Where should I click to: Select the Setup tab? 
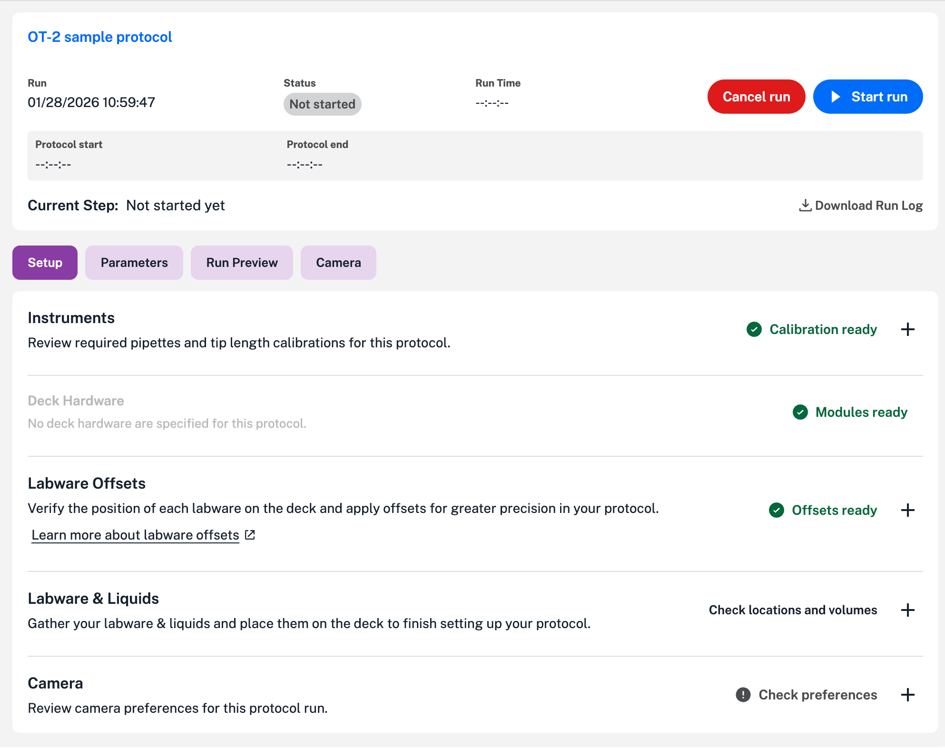coord(45,263)
